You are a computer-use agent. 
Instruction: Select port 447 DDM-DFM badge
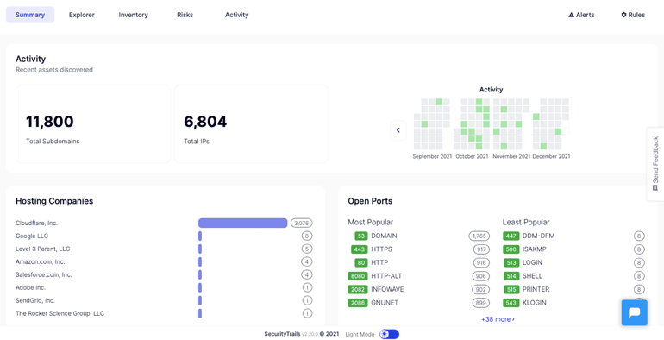[x=511, y=236]
